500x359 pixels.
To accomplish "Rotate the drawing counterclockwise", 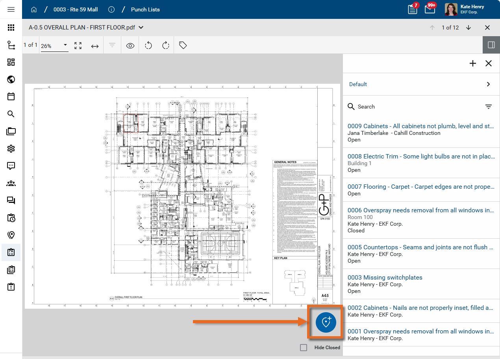I will point(148,45).
